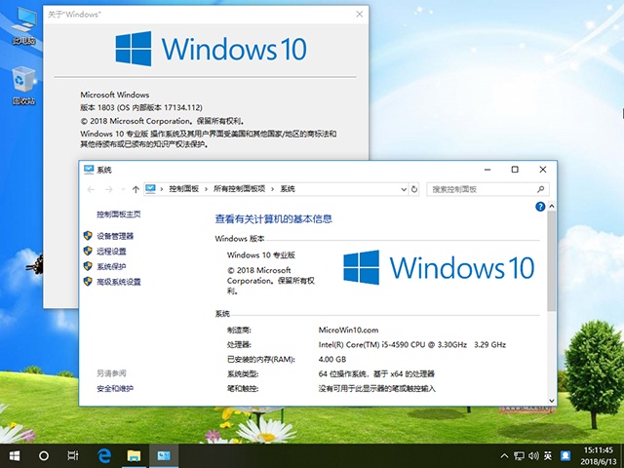Click heading 查看有关计算机的基本信息
624x468 pixels.
273,218
